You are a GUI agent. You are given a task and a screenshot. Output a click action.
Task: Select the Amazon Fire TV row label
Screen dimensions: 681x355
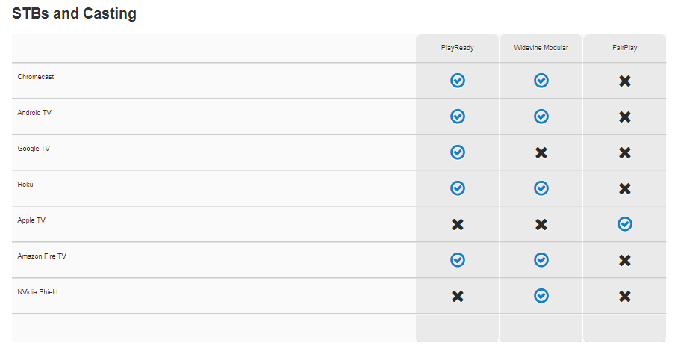(x=42, y=256)
